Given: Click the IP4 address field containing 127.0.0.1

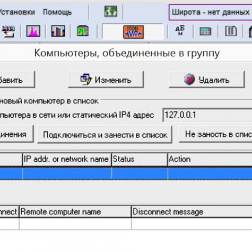Looking at the screenshot, I should 207,115.
